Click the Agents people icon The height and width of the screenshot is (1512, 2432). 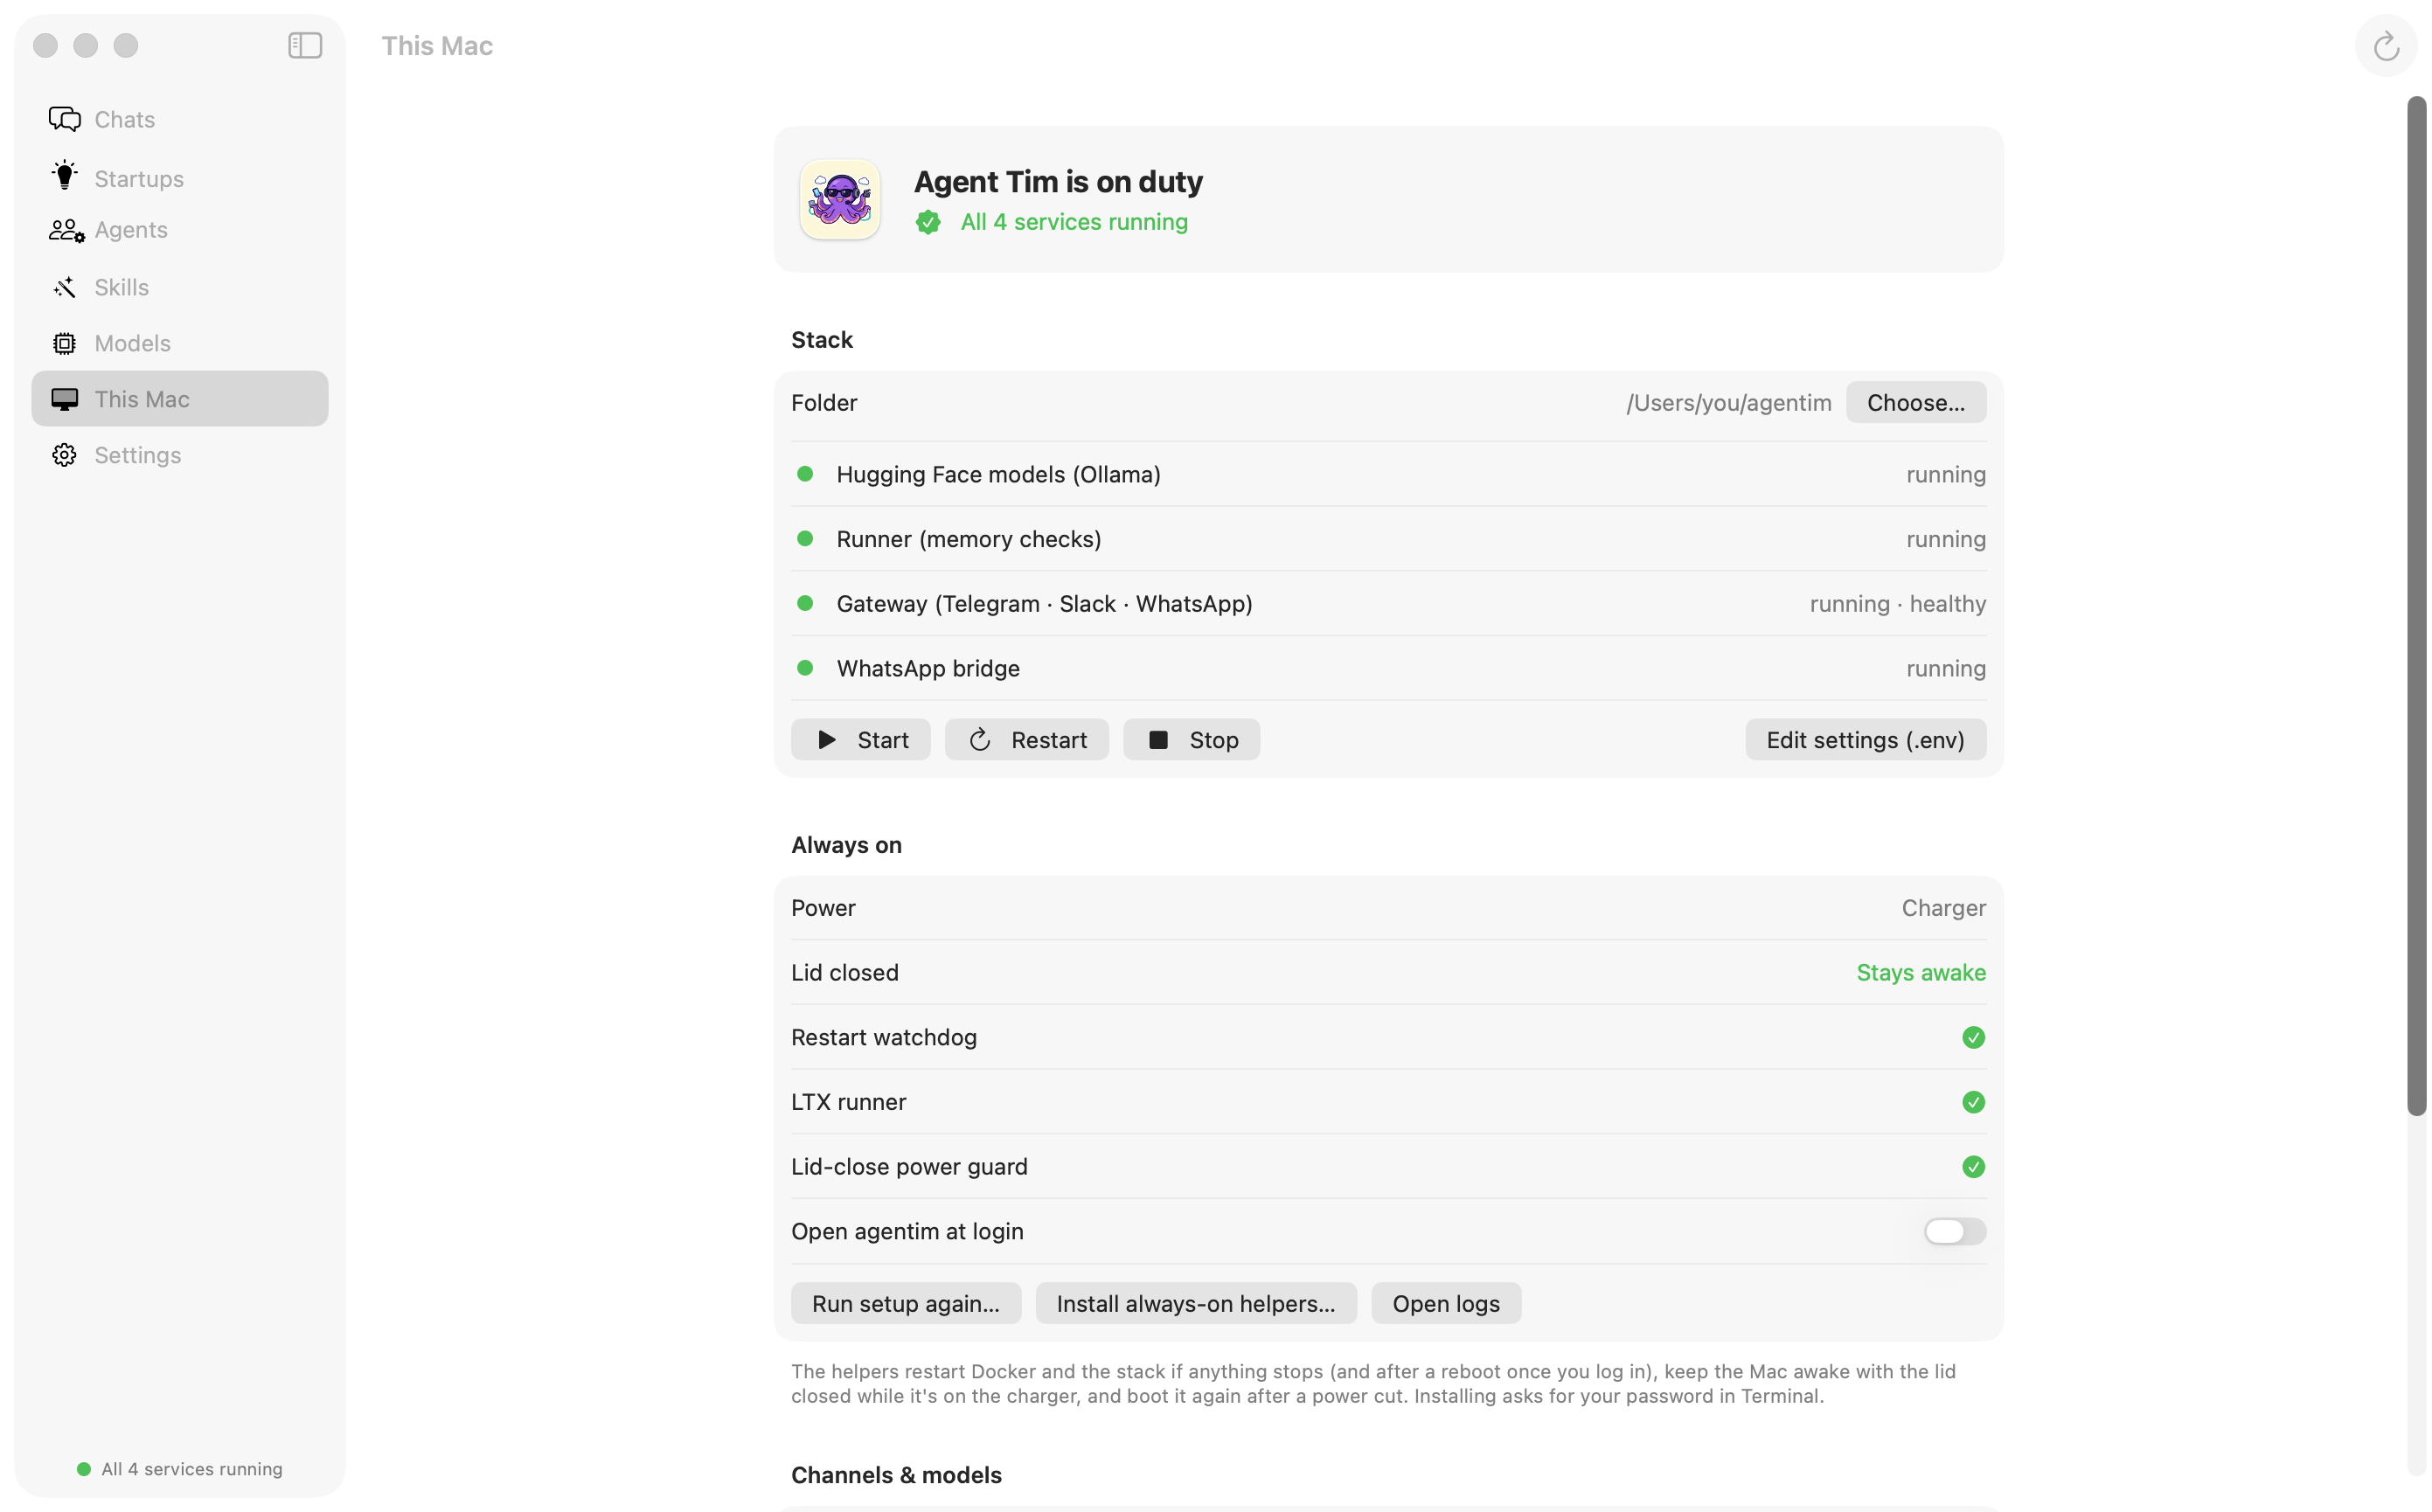[x=67, y=231]
